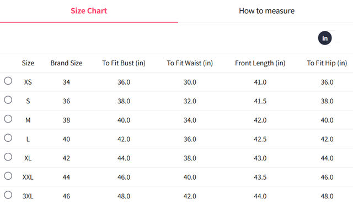This screenshot has height=205, width=353.
Task: Select the 3XL size radio button
Action: [x=8, y=195]
